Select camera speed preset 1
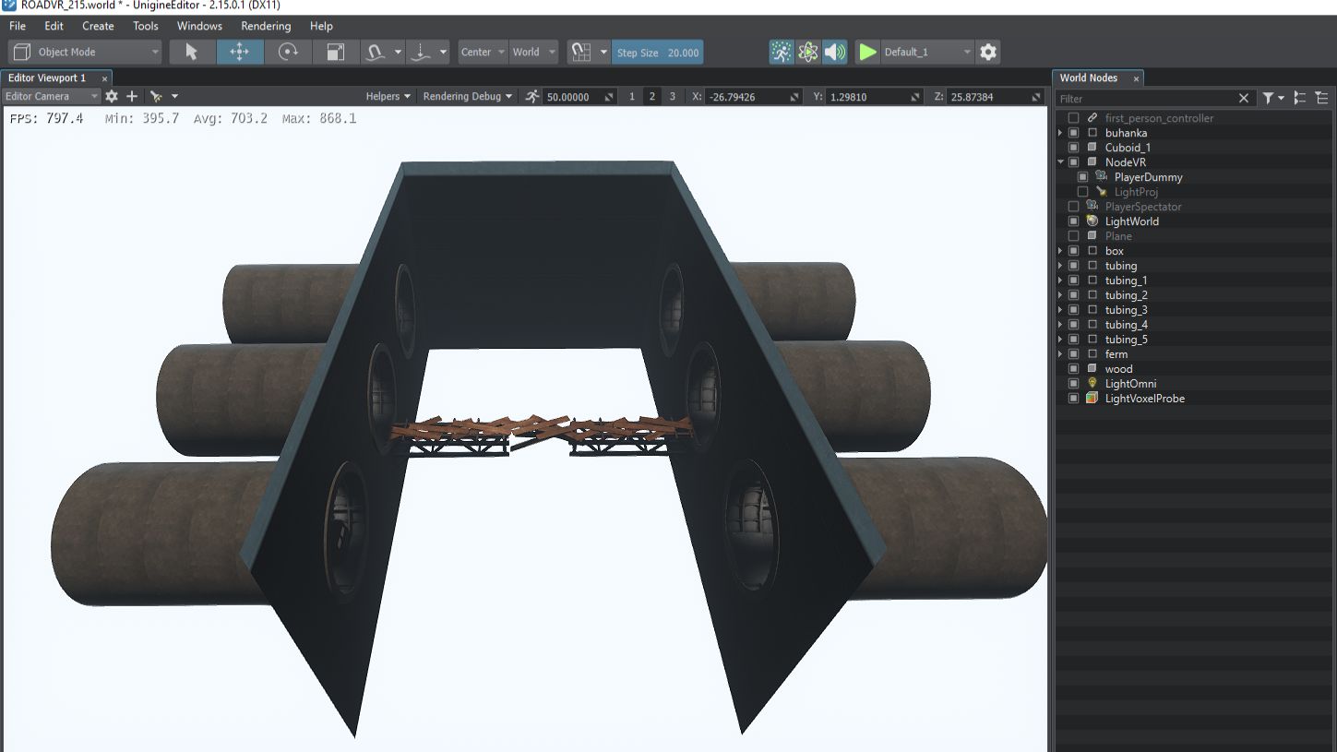 click(x=632, y=96)
